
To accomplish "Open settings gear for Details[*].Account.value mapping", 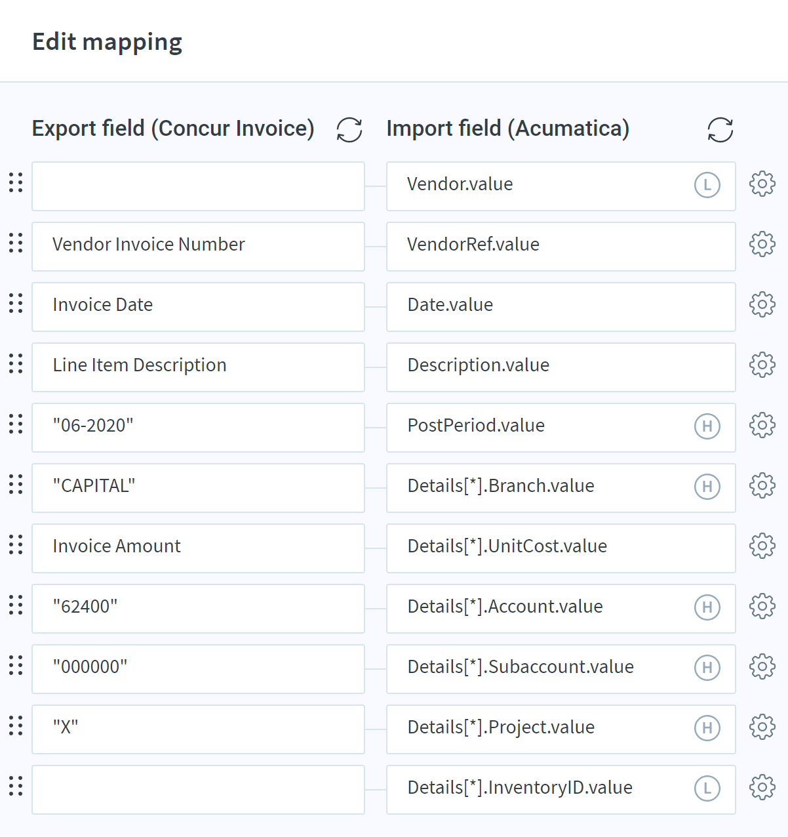I will (x=762, y=607).
